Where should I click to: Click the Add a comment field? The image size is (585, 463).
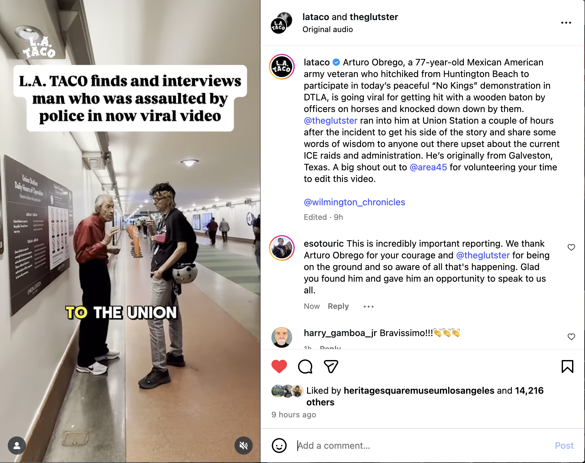click(421, 446)
